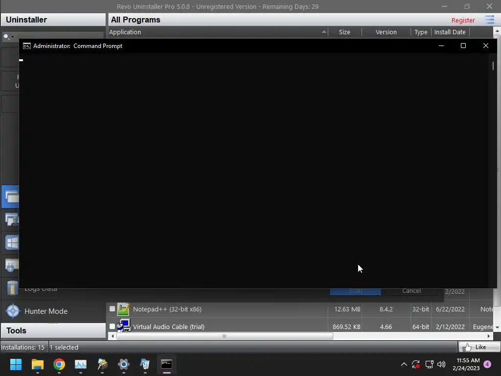This screenshot has height=376, width=501.
Task: Open the Browser Extensions sidebar icon
Action: [x=12, y=265]
